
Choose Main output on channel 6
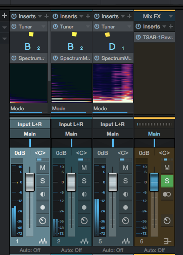(x=154, y=134)
